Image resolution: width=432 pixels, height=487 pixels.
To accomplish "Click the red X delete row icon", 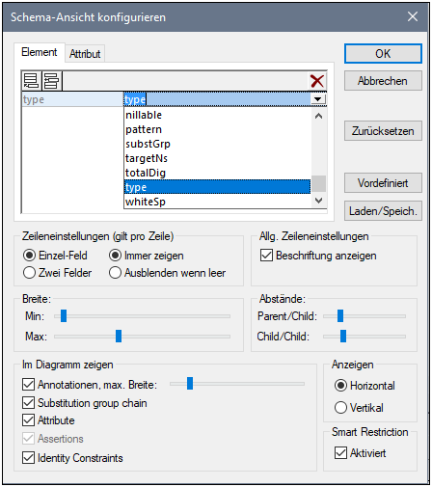I will (317, 81).
